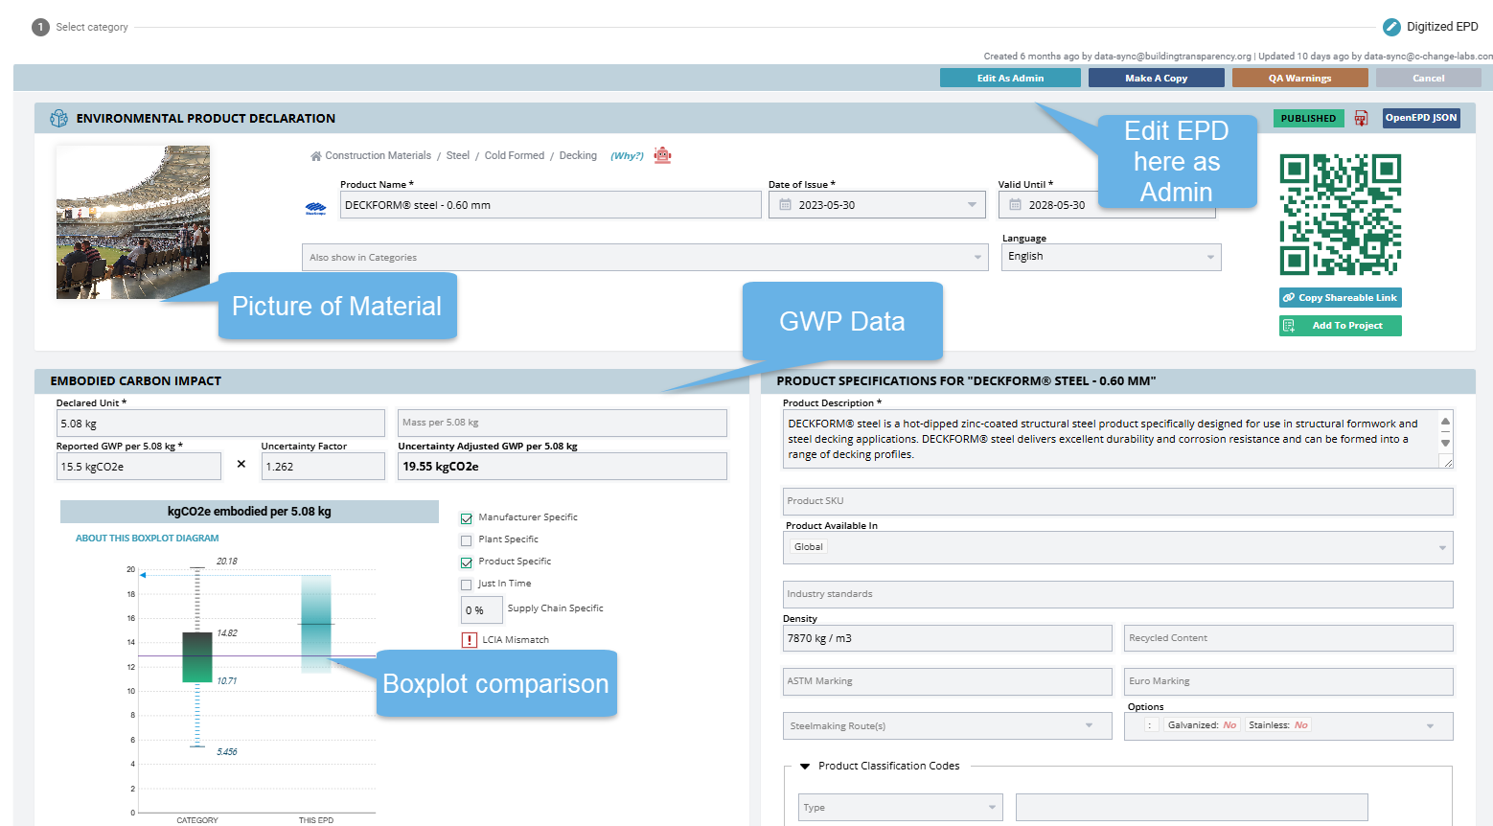Click the EPD cube icon in the header
The width and height of the screenshot is (1493, 826).
tap(58, 118)
